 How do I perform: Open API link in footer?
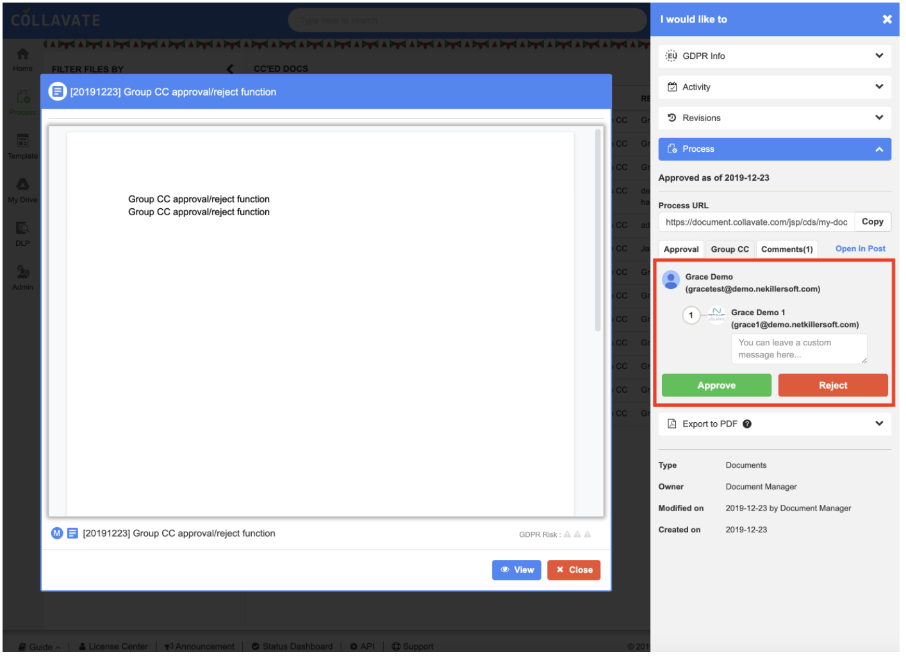pos(363,646)
